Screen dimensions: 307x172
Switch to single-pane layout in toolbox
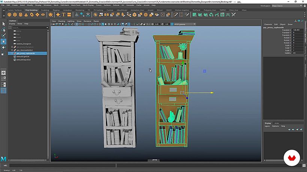pos(3,73)
